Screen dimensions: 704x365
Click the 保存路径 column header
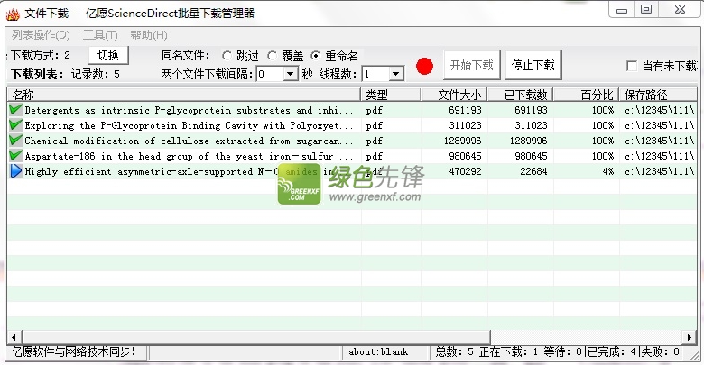658,95
